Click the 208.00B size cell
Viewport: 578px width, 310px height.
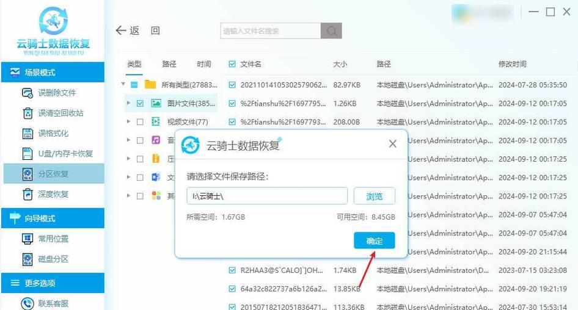point(346,122)
